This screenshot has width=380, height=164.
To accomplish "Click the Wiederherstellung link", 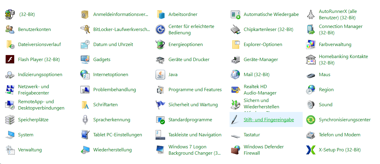I will point(113,150).
